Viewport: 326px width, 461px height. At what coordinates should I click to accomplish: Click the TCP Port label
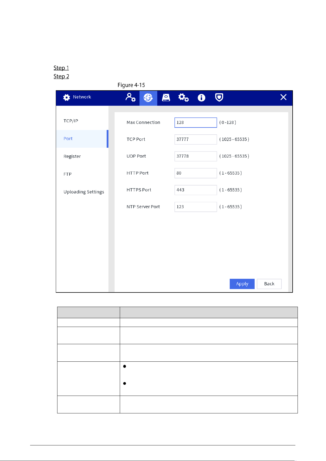136,140
